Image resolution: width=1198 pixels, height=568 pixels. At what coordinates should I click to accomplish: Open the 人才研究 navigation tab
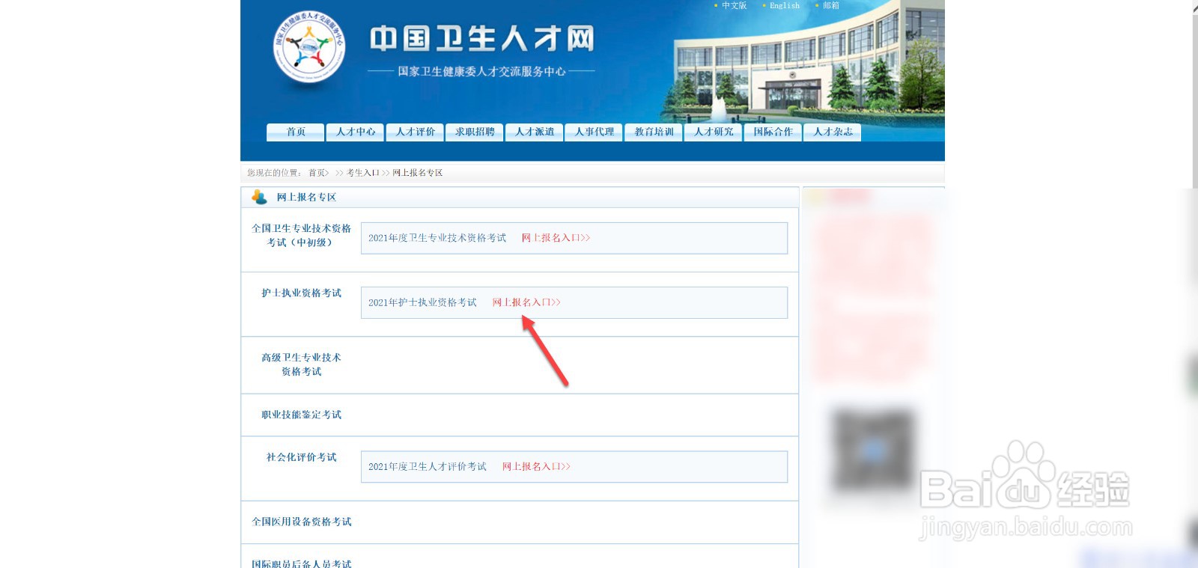click(714, 132)
